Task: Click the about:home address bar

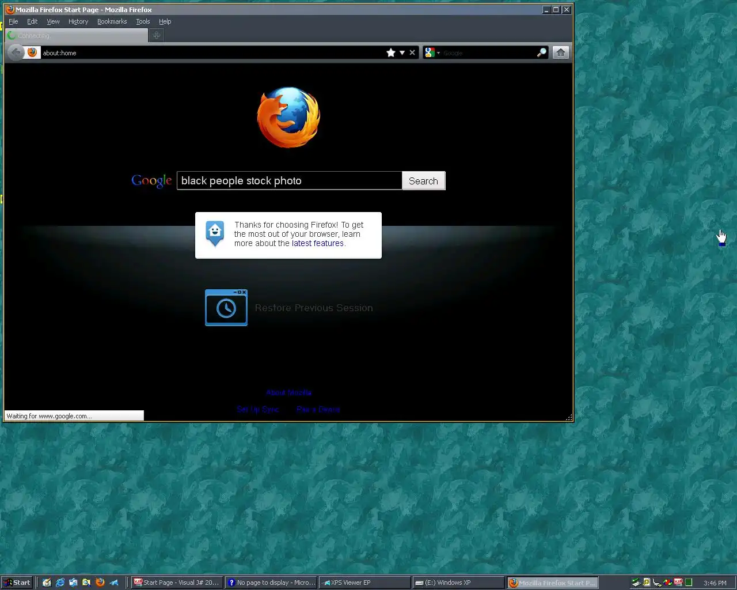Action: pyautogui.click(x=213, y=52)
